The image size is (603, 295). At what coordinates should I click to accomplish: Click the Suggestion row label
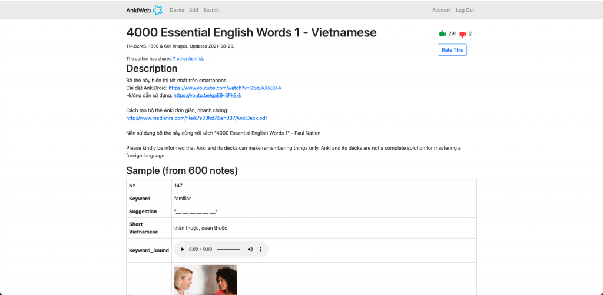143,212
